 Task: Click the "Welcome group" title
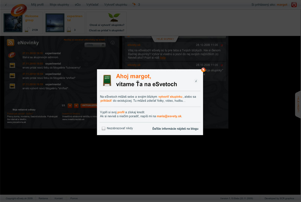(x=32, y=18)
